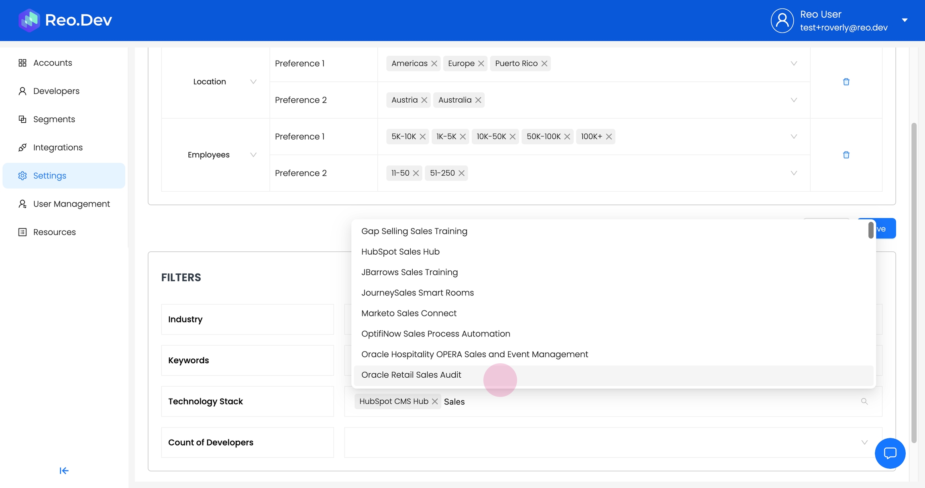The height and width of the screenshot is (488, 925).
Task: Click the trash icon for Employees
Action: point(846,155)
